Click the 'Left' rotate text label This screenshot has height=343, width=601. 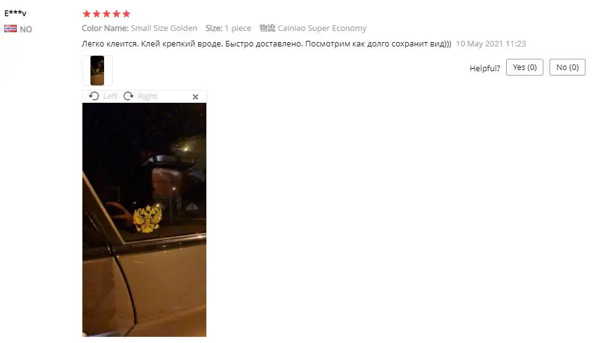(x=110, y=97)
